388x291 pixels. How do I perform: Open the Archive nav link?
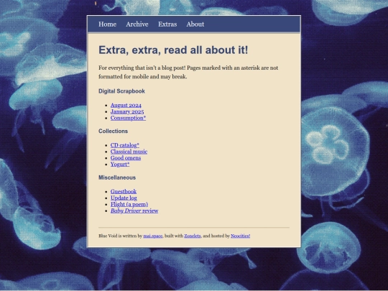137,24
